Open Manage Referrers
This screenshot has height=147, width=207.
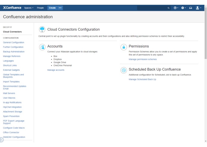(12, 56)
